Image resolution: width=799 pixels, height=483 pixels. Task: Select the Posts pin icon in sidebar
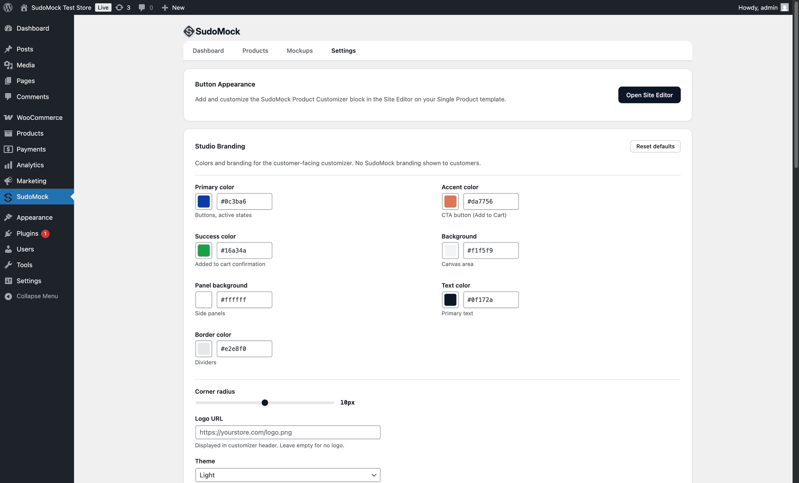pyautogui.click(x=9, y=49)
